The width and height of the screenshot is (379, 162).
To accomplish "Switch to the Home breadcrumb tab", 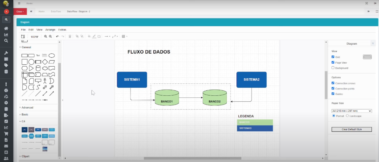I will [41, 11].
